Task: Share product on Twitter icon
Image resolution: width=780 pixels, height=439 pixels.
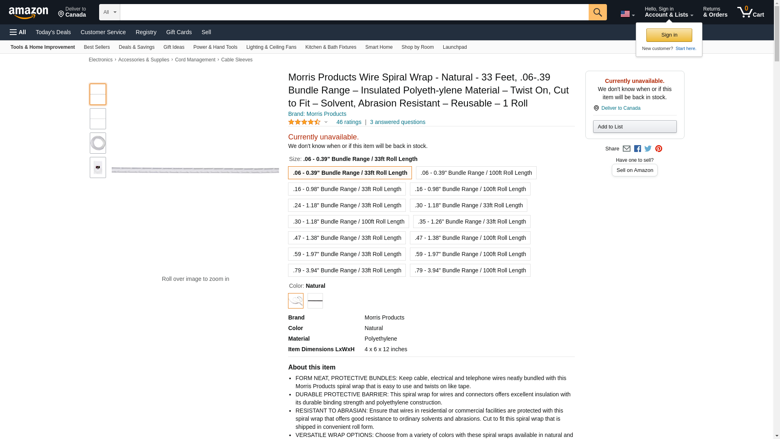Action: coord(648,149)
